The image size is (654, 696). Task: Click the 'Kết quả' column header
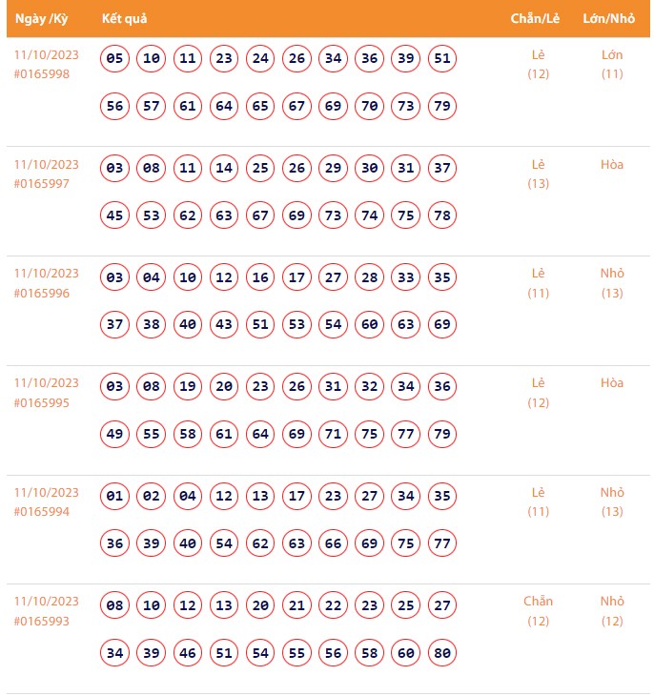(x=124, y=18)
